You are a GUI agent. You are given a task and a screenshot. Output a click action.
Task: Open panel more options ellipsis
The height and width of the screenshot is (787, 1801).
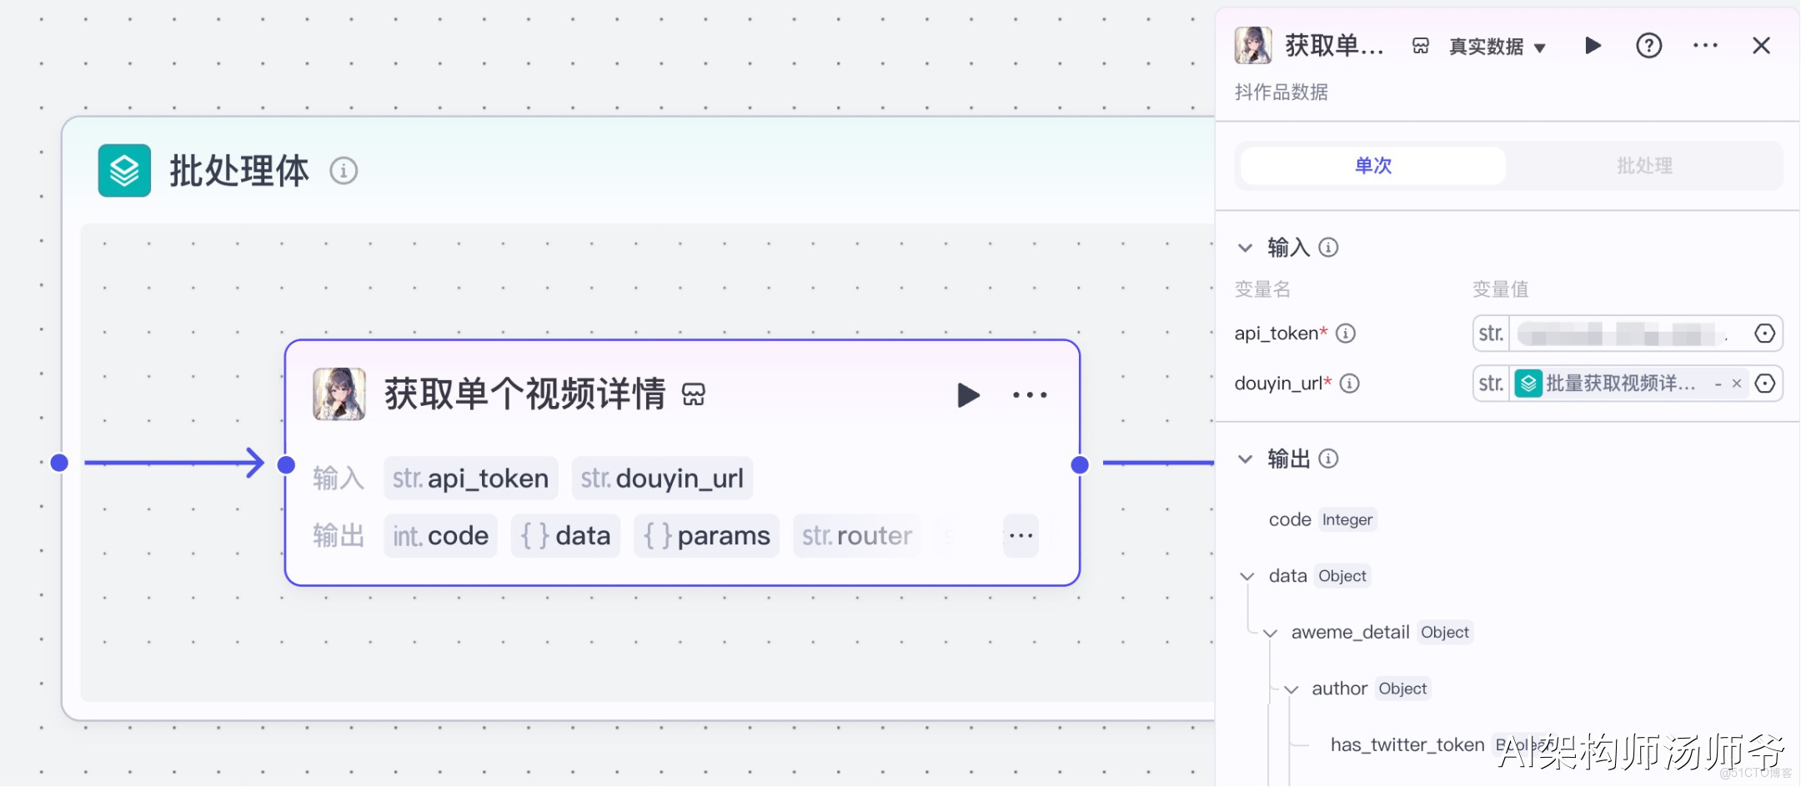(x=1705, y=46)
